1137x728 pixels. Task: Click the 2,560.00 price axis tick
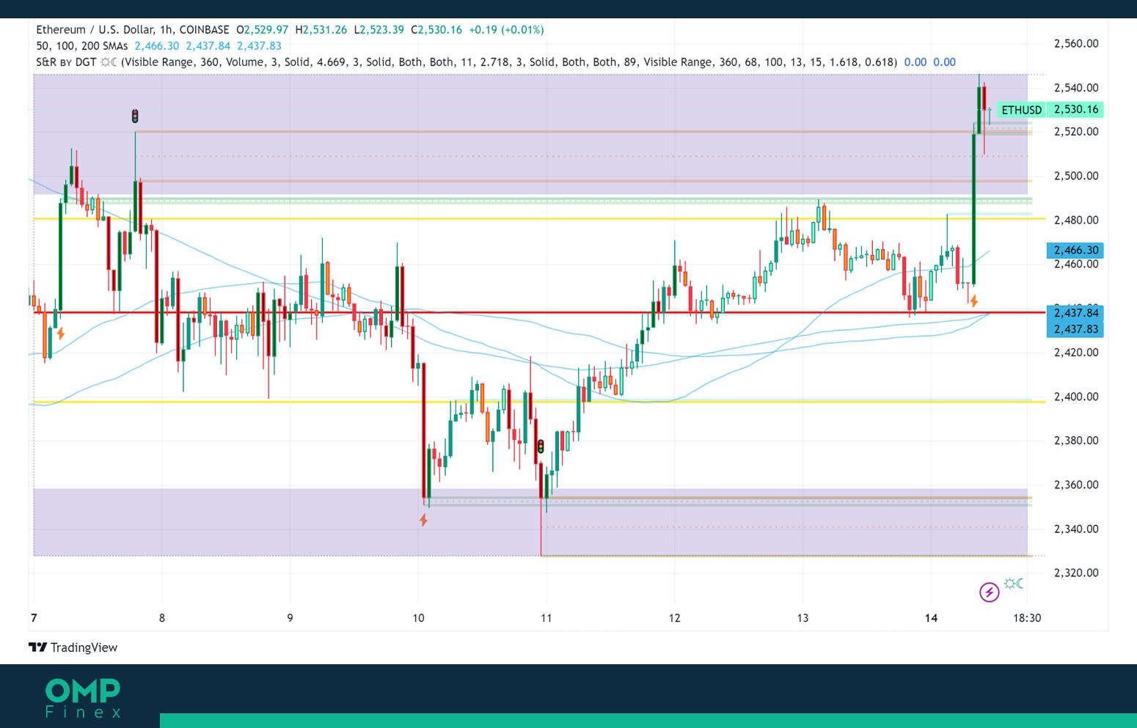click(x=1076, y=43)
